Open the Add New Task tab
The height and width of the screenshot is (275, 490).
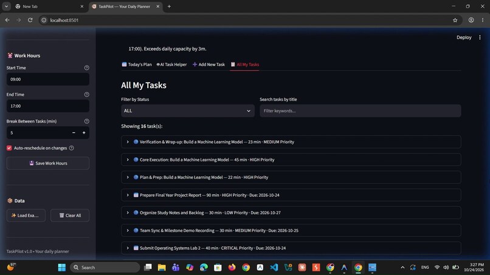pos(209,64)
